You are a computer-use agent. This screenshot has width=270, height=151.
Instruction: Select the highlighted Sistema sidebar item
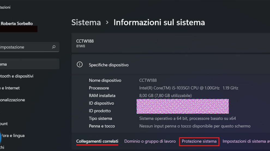(27, 64)
